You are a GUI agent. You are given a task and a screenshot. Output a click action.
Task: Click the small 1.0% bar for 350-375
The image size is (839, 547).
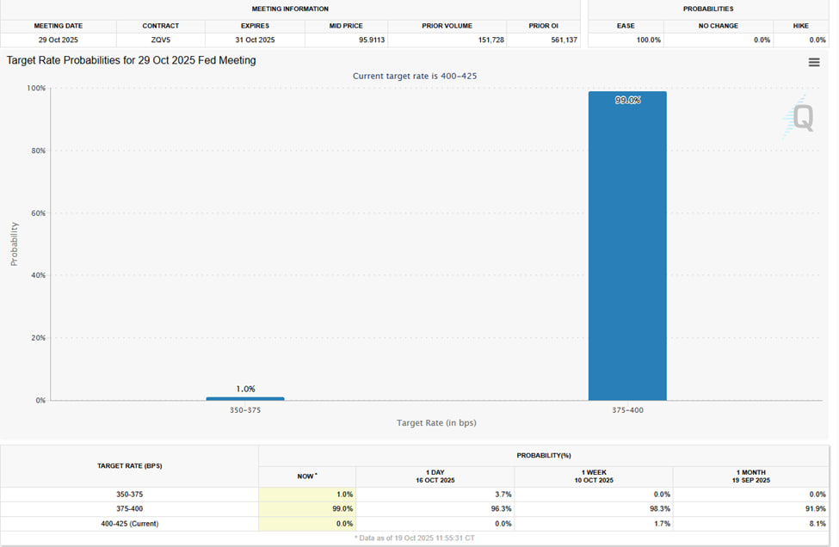pyautogui.click(x=245, y=398)
